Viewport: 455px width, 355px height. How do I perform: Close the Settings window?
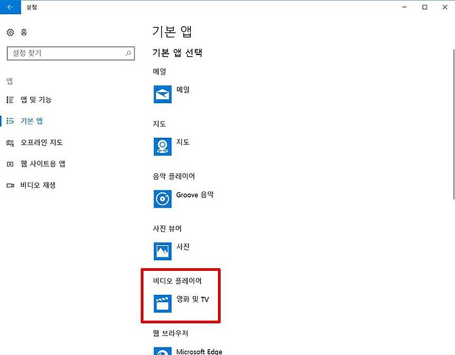click(445, 7)
